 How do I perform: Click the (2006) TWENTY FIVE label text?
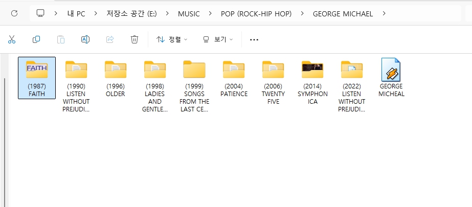click(x=273, y=94)
